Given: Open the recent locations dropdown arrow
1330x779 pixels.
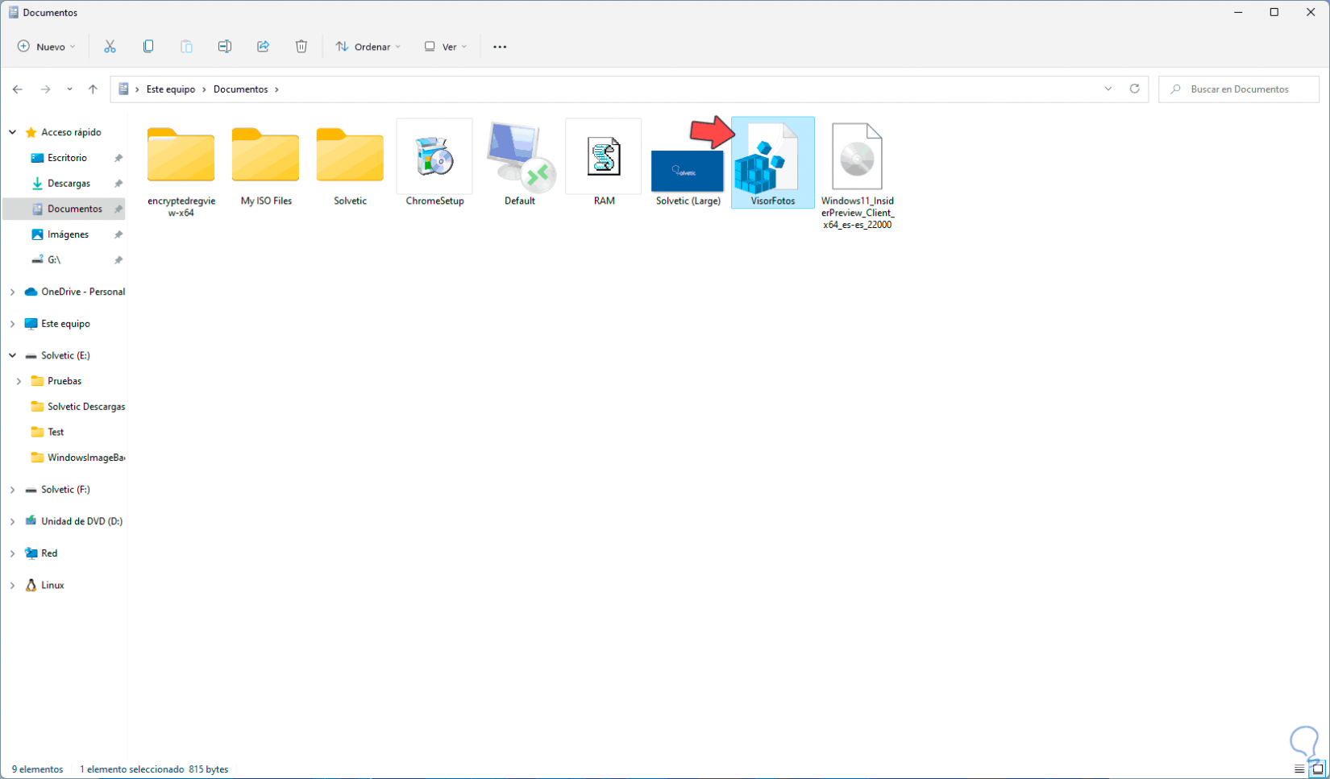Looking at the screenshot, I should (69, 89).
